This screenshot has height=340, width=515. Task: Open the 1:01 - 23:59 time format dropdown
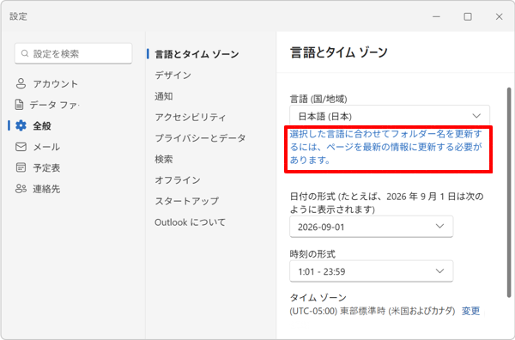point(371,271)
